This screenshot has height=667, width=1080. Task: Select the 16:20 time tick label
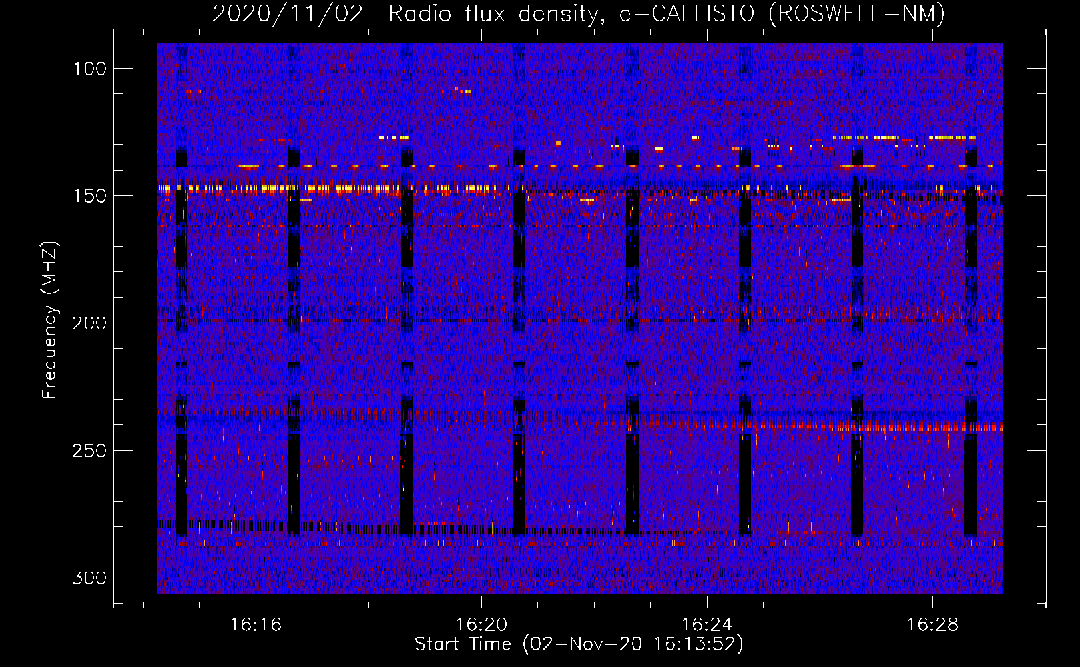481,625
